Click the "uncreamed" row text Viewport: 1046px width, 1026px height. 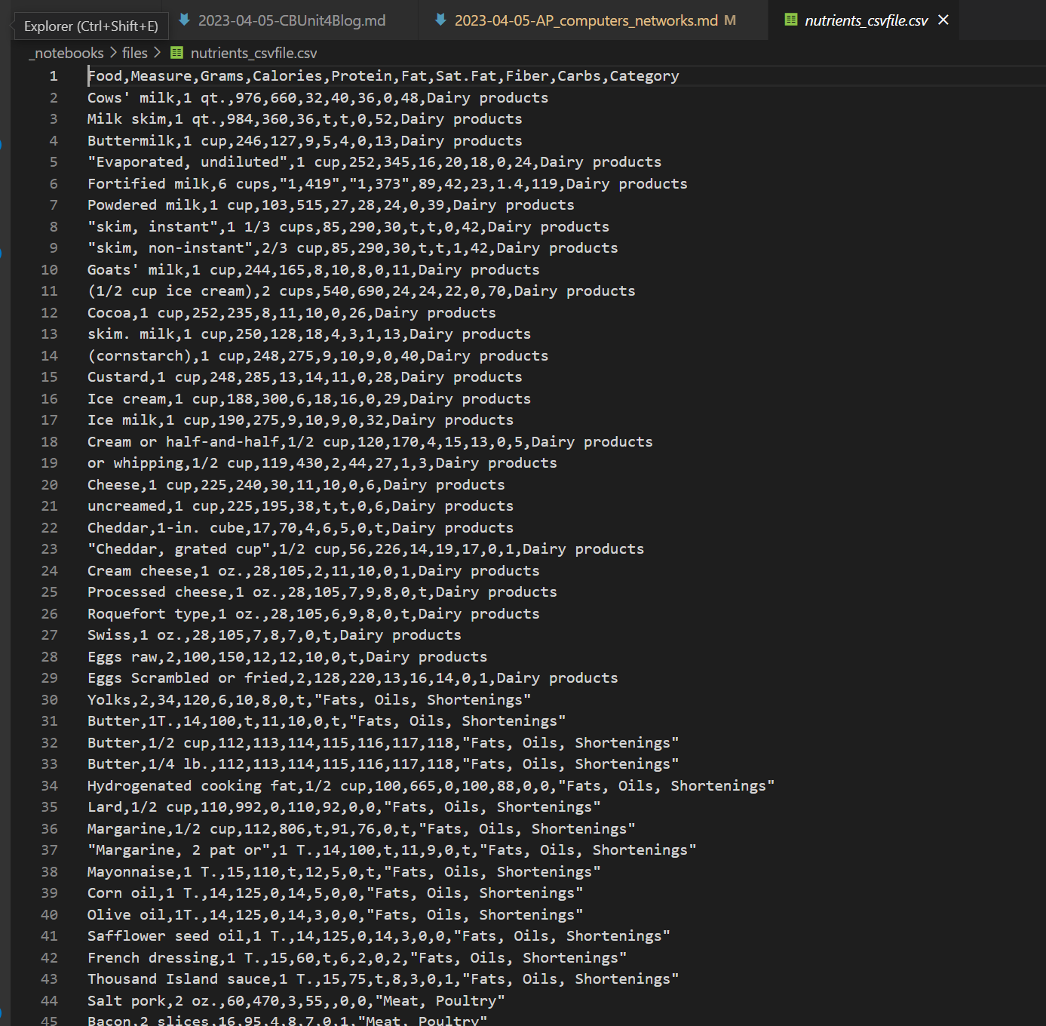pyautogui.click(x=300, y=506)
